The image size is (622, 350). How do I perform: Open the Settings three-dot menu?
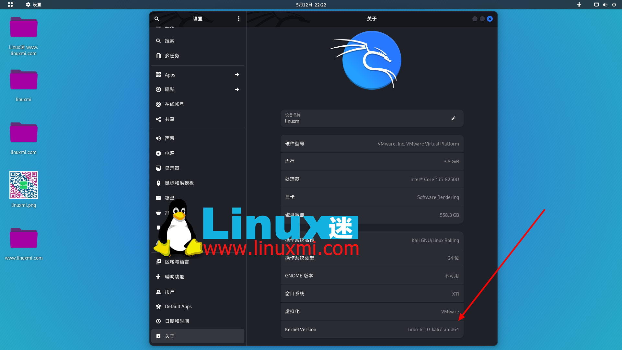(x=239, y=19)
